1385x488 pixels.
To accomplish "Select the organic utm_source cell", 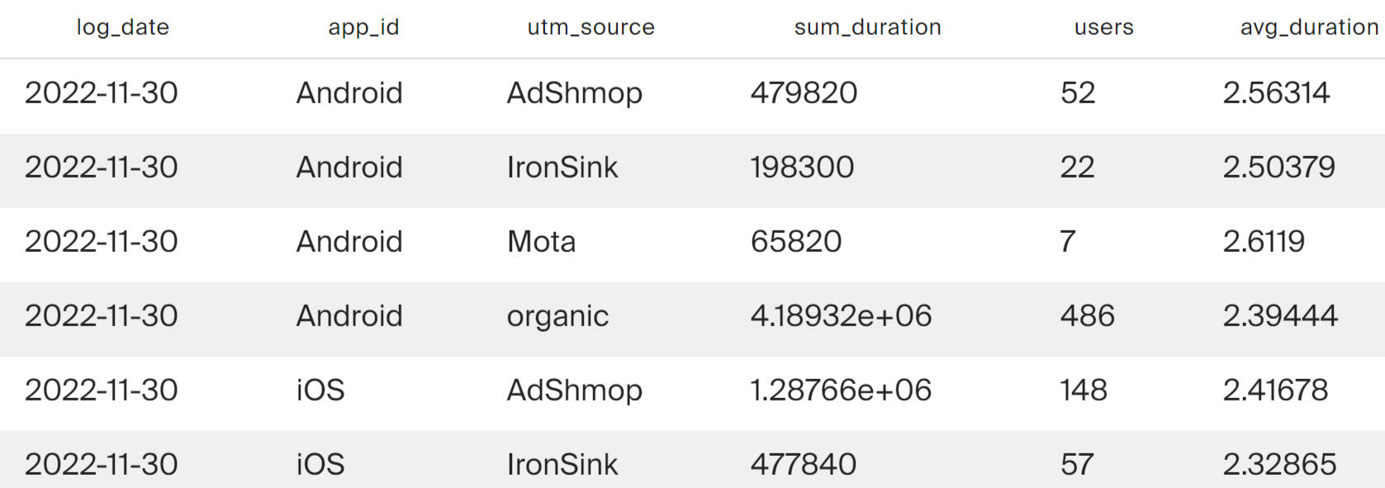I will coord(557,316).
